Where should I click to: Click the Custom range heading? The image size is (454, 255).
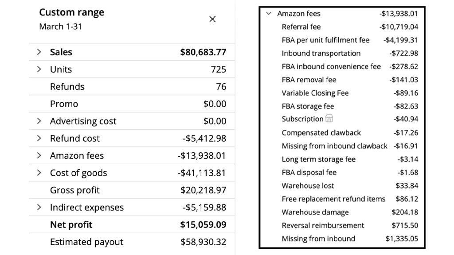pyautogui.click(x=71, y=12)
